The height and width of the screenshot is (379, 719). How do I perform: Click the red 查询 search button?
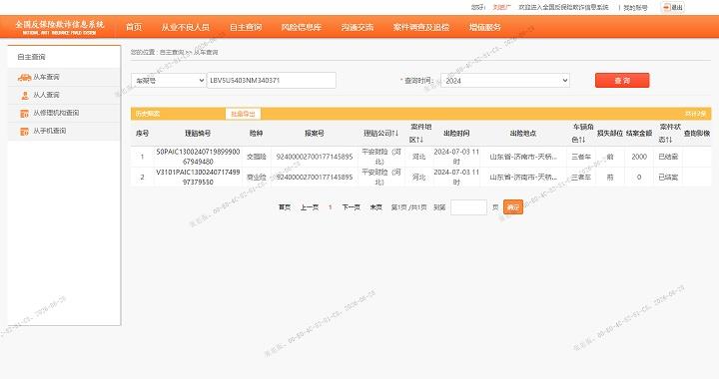(622, 81)
